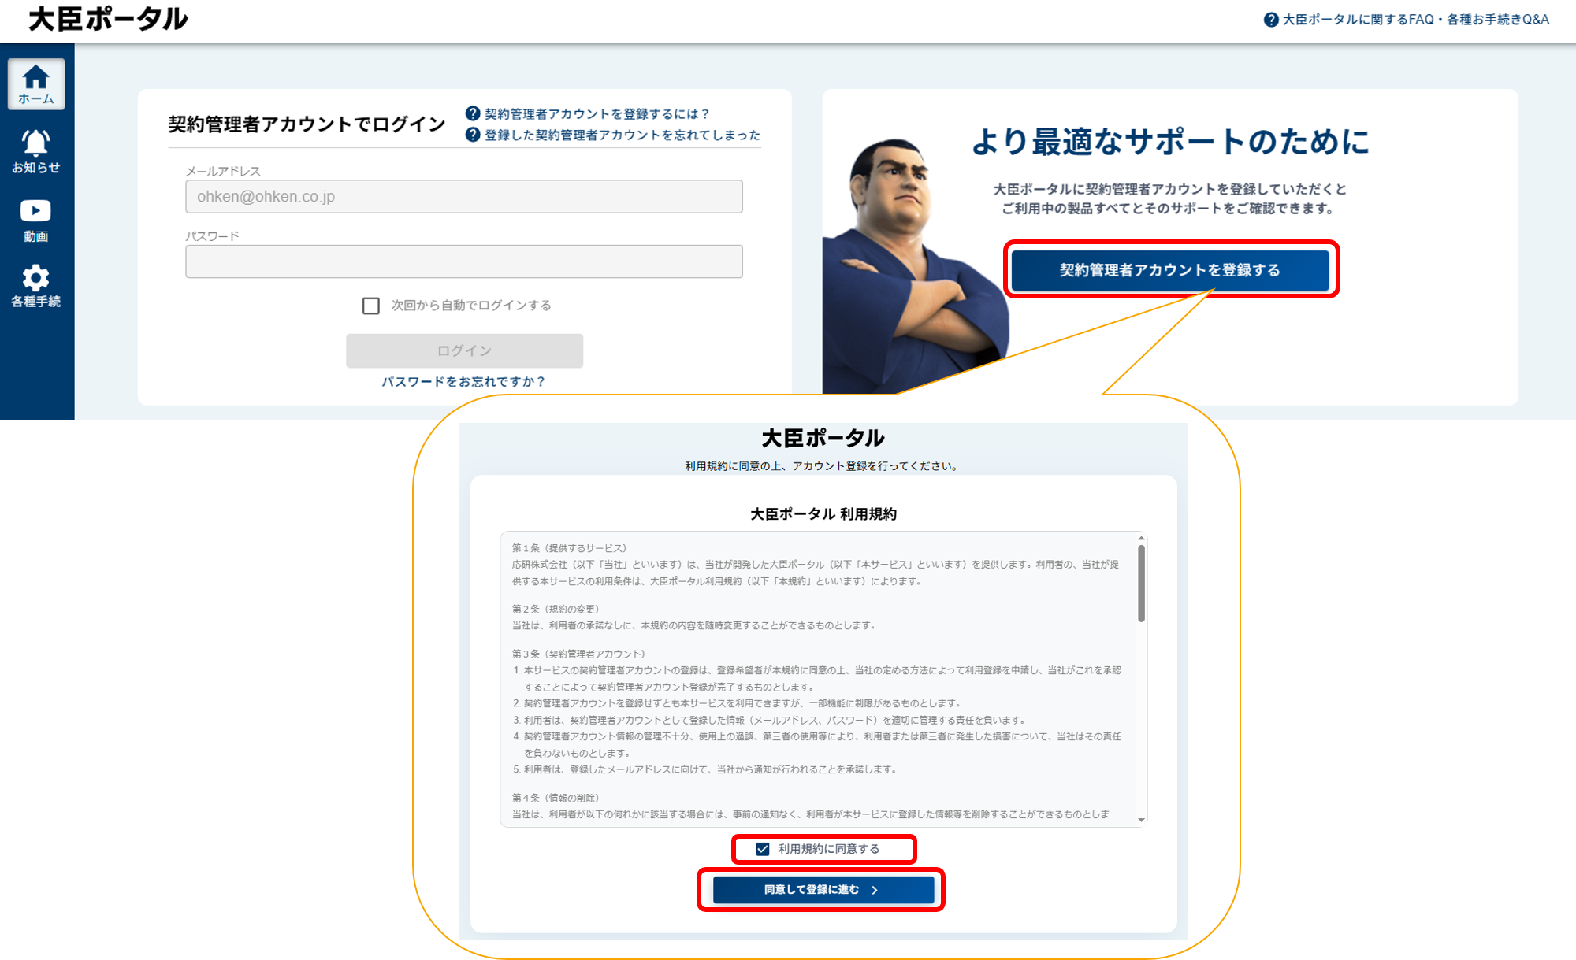Click the 契約管理者アカウントでログイン heading
Viewport: 1576px width, 960px height.
point(307,124)
